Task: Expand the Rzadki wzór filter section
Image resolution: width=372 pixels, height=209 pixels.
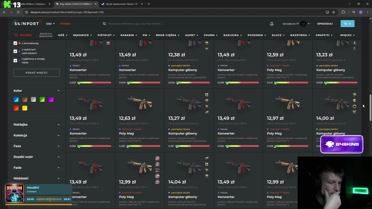Action: point(58,157)
